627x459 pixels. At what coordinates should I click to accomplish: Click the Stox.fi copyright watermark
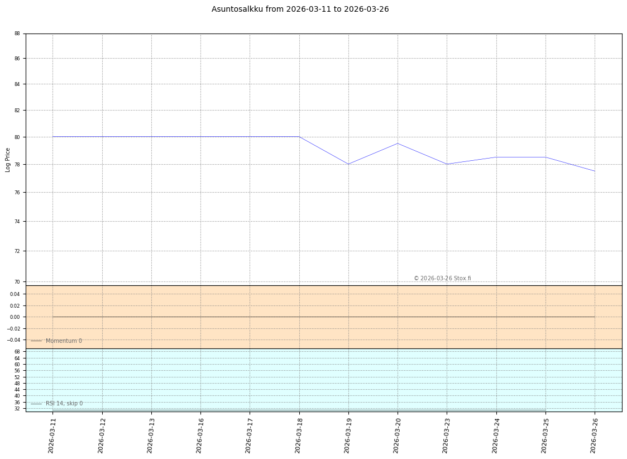click(442, 279)
